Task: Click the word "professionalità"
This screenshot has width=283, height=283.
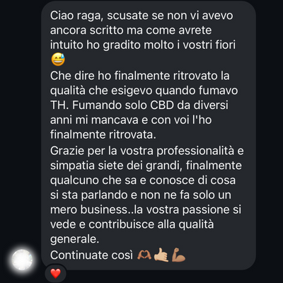Action: click(195, 151)
